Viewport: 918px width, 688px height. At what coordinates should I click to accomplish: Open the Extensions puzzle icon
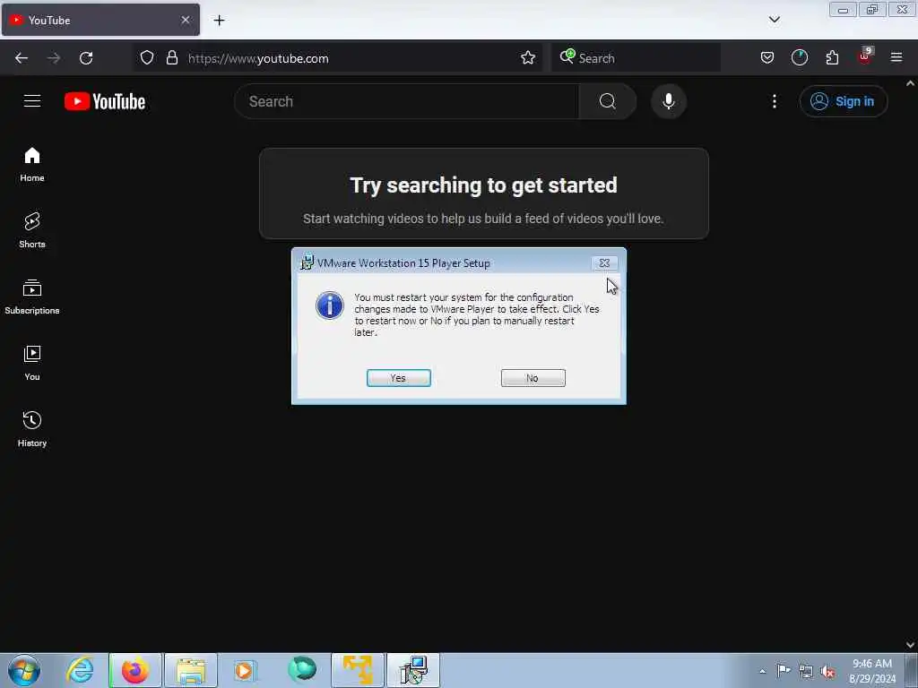click(832, 58)
